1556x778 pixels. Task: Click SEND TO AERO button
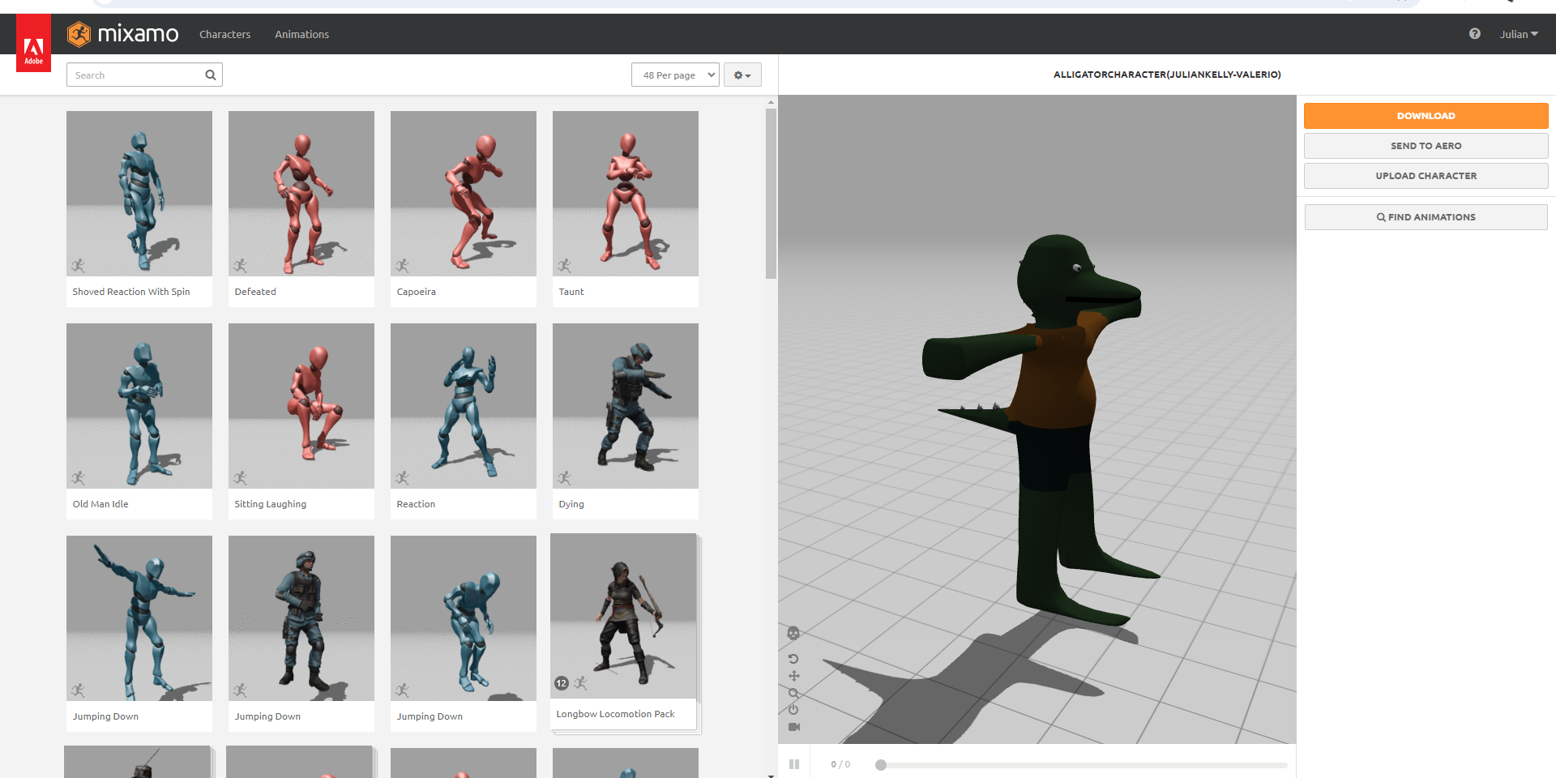(1426, 146)
